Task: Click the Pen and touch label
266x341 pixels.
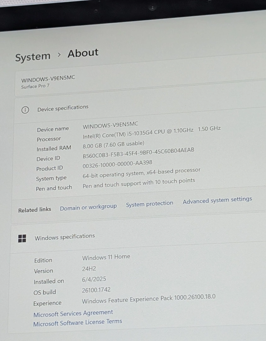Action: tap(54, 188)
